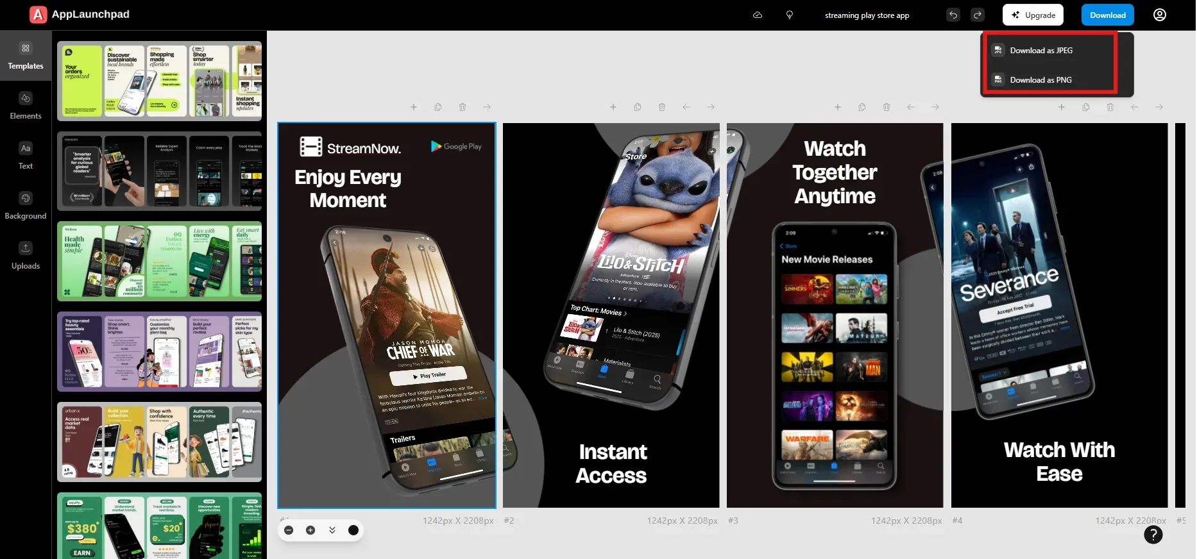
Task: Select the lime green shopping template
Action: [160, 81]
